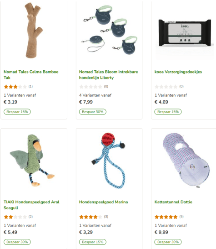Open the three-star rating of Bamboe Tak
The height and width of the screenshot is (249, 216).
[x=15, y=87]
